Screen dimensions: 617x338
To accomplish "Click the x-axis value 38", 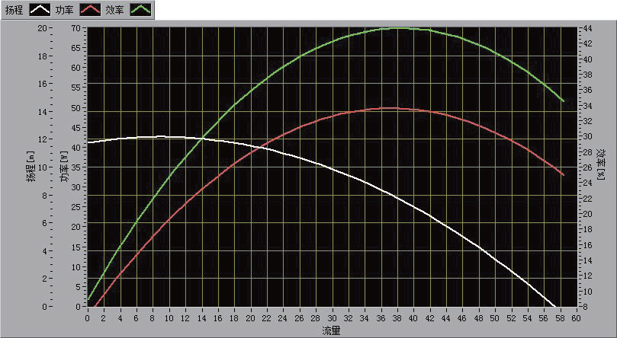I will pyautogui.click(x=397, y=317).
